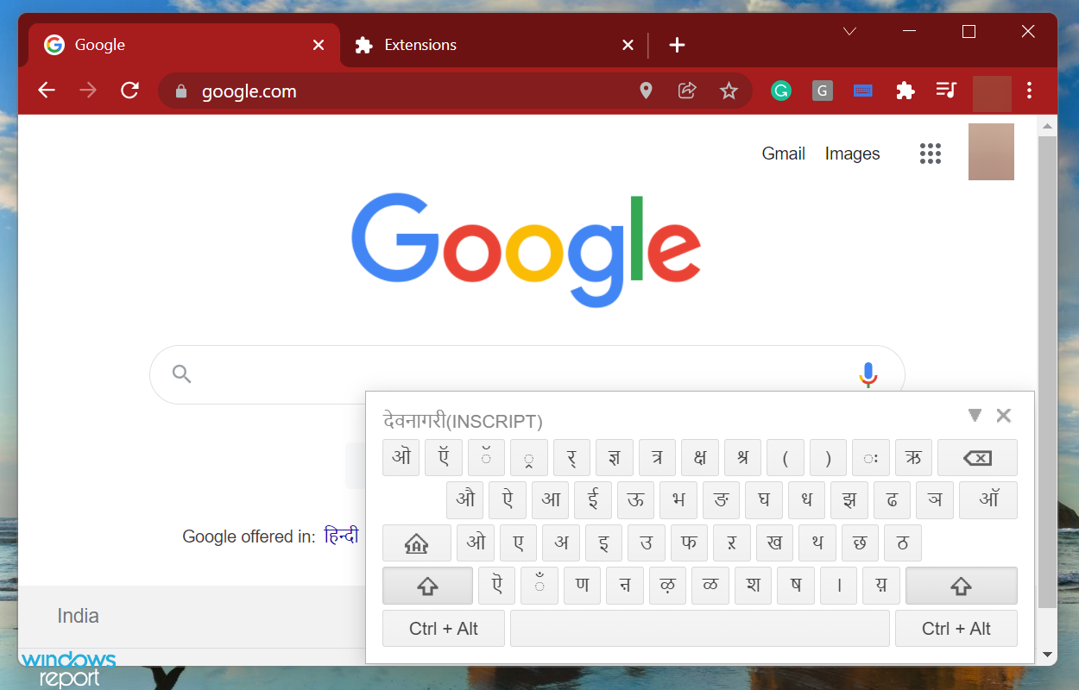Viewport: 1079px width, 690px height.
Task: Switch Google to हिन्दी language
Action: pos(341,536)
